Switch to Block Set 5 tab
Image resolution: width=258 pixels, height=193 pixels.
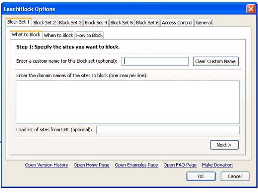(122, 23)
